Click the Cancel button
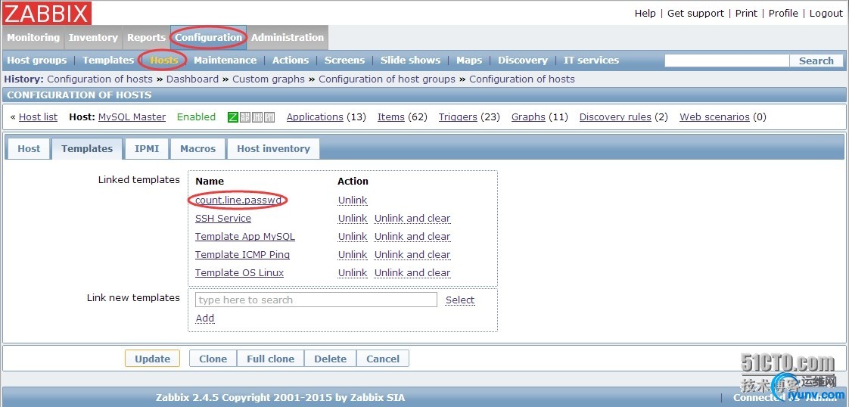Viewport: 849px width, 407px height. (383, 359)
